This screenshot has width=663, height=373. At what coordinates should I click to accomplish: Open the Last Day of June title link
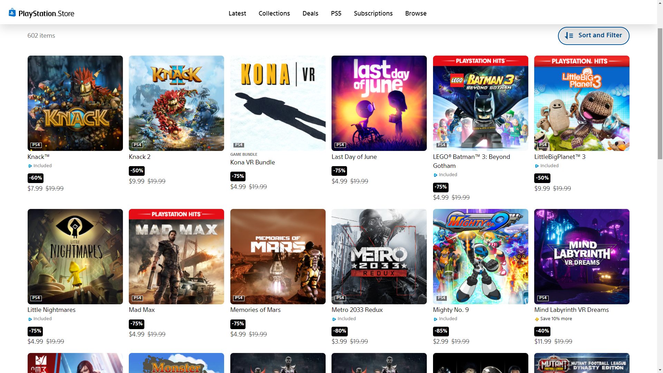[x=354, y=157]
